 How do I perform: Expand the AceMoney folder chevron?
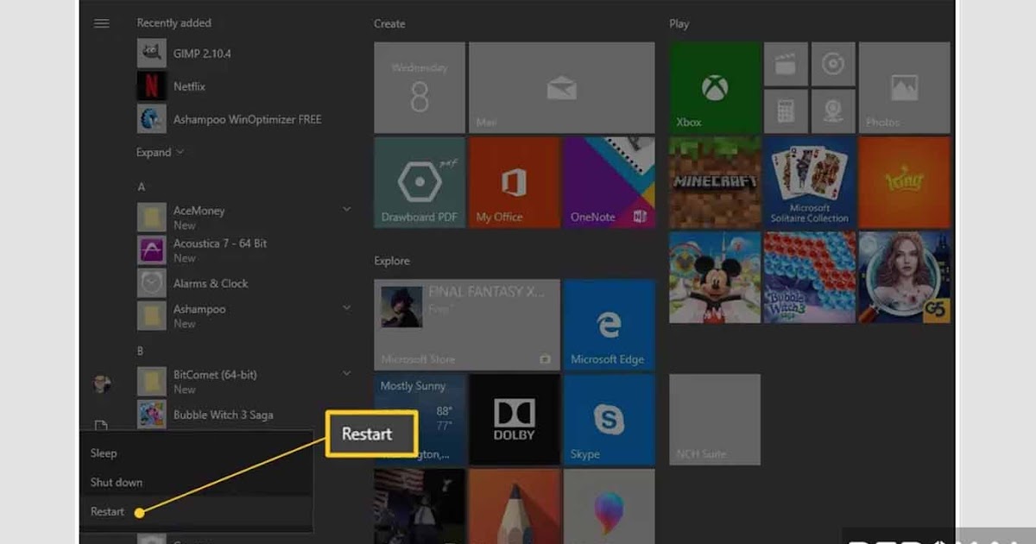click(347, 209)
